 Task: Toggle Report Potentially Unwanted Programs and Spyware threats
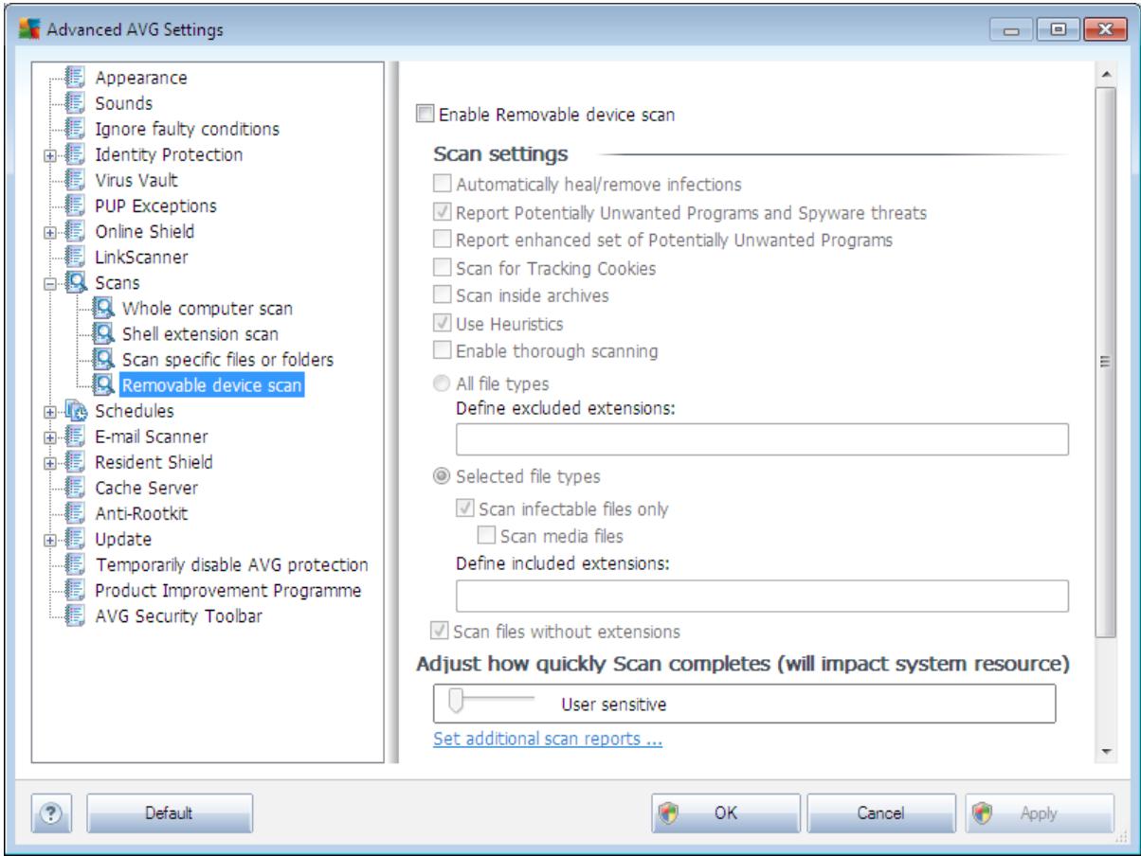click(x=444, y=213)
